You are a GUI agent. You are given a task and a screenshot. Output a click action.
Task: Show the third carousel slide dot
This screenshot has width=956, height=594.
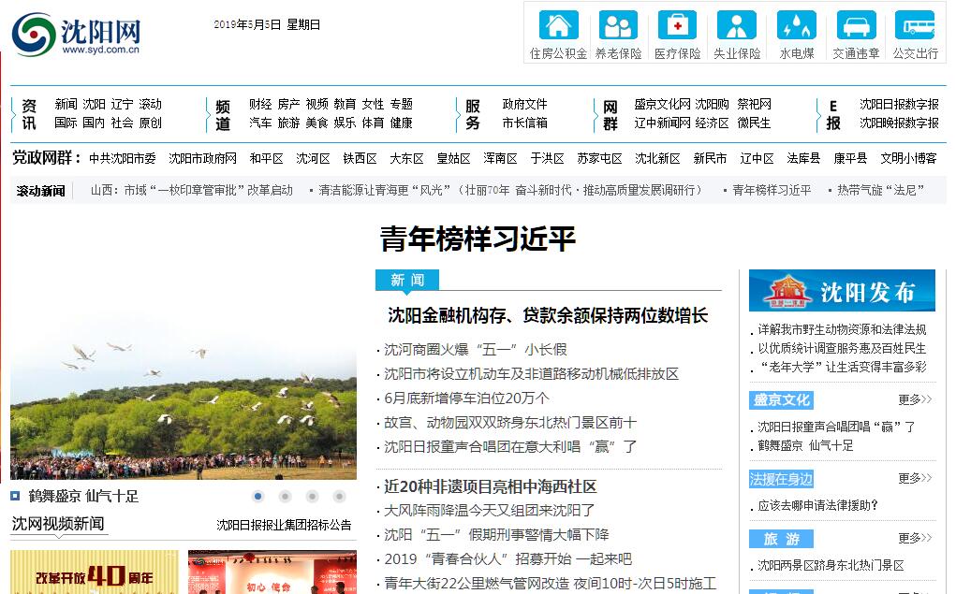tap(312, 497)
